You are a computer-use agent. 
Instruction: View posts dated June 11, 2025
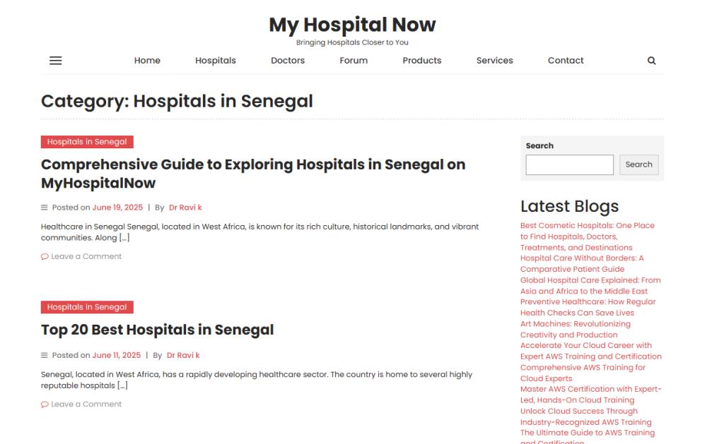tap(116, 355)
